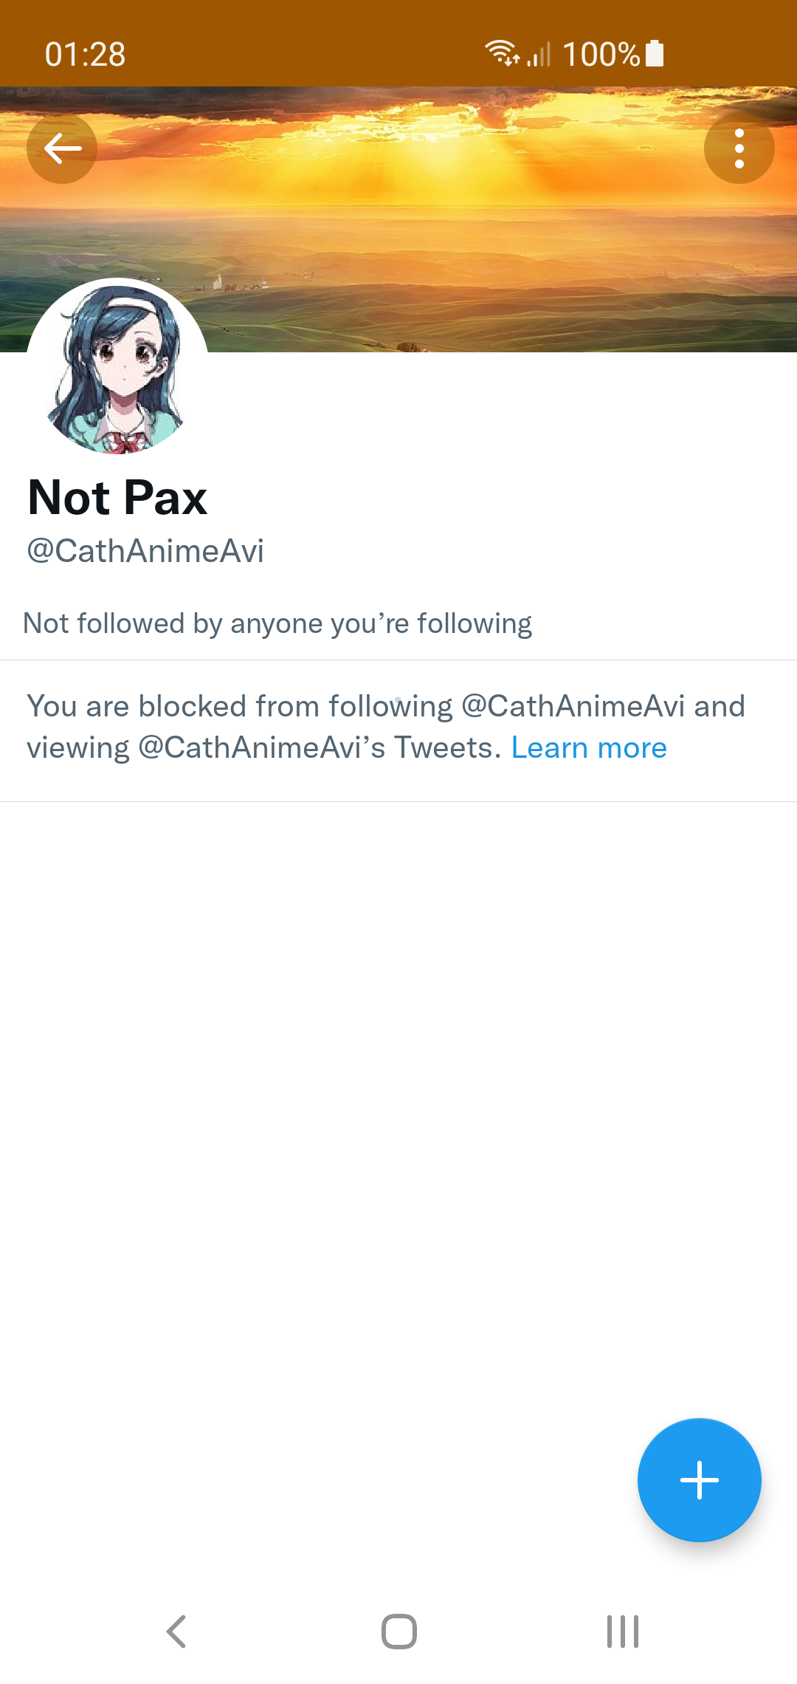Viewport: 797px width, 1684px height.
Task: Tap the Not Pax display name
Action: point(117,497)
